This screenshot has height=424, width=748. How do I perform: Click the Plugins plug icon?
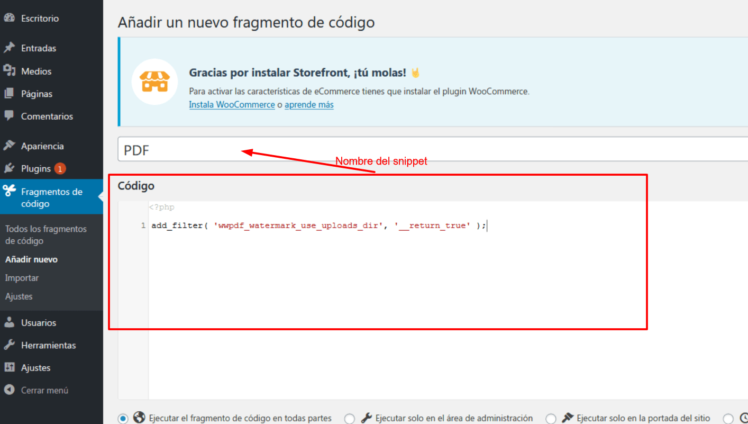tap(9, 168)
